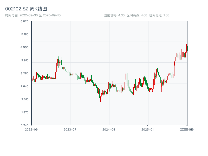The image size is (208, 156).
Task: Select the 2023-07 x-axis date label
Action: tap(70, 129)
